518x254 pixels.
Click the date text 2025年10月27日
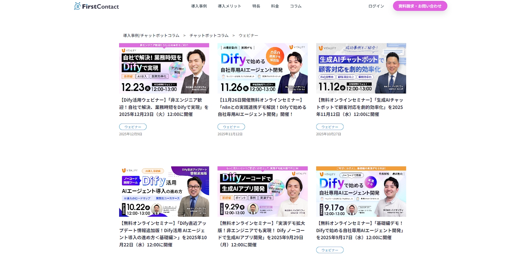pos(329,134)
